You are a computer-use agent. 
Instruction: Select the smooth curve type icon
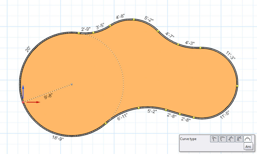[x=222, y=139]
